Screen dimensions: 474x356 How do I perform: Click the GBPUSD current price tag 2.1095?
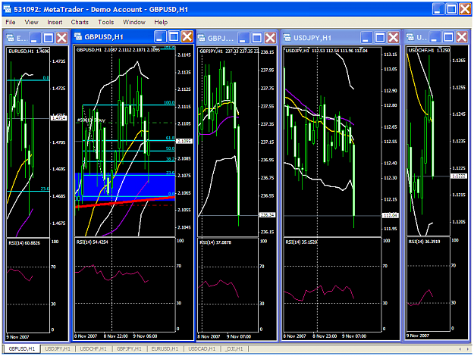tap(184, 141)
